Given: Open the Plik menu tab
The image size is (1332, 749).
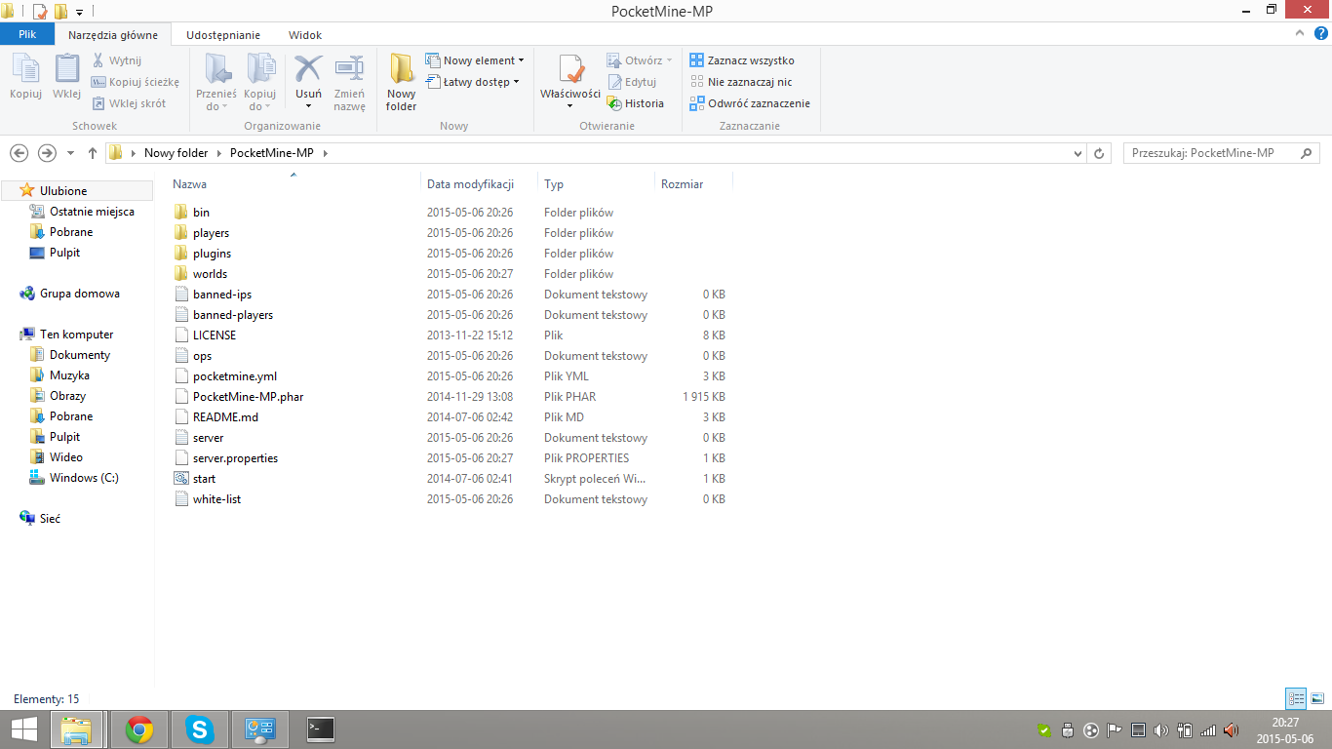Looking at the screenshot, I should pyautogui.click(x=27, y=34).
